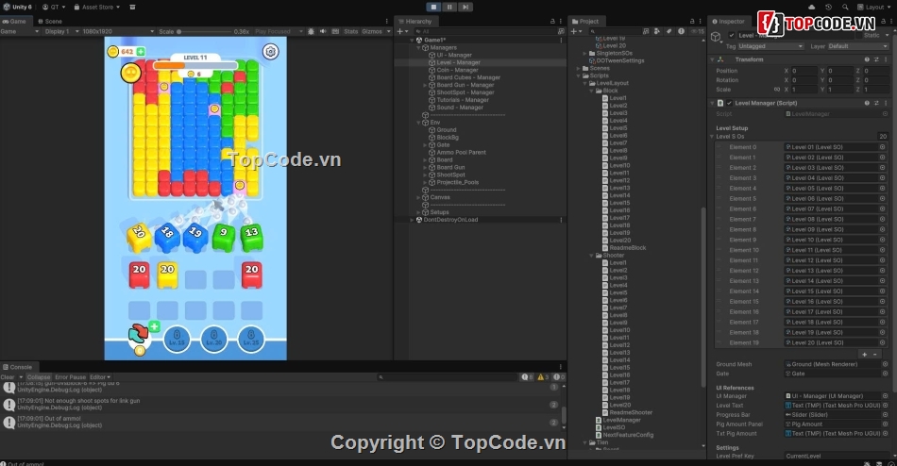897x466 pixels.
Task: Open the Package Manager icon beside Asset Store
Action: pyautogui.click(x=132, y=7)
